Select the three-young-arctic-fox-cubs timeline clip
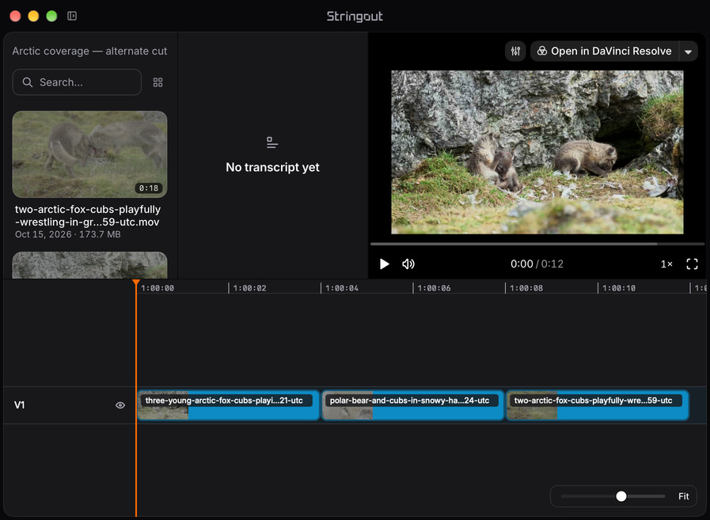Screen dimensions: 710x520 pyautogui.click(x=228, y=405)
